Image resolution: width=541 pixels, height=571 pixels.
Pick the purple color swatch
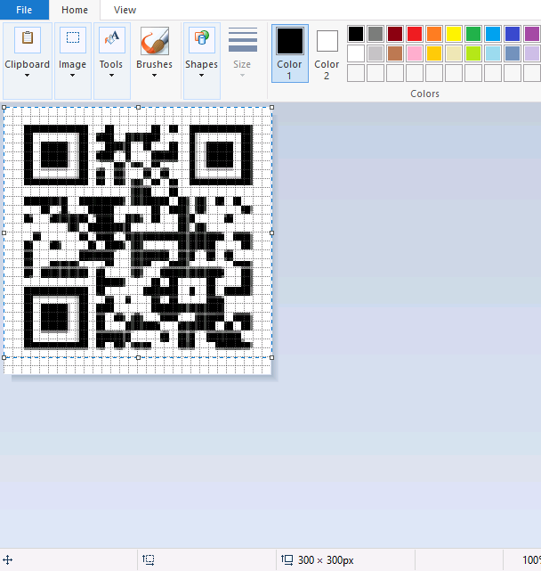click(532, 34)
